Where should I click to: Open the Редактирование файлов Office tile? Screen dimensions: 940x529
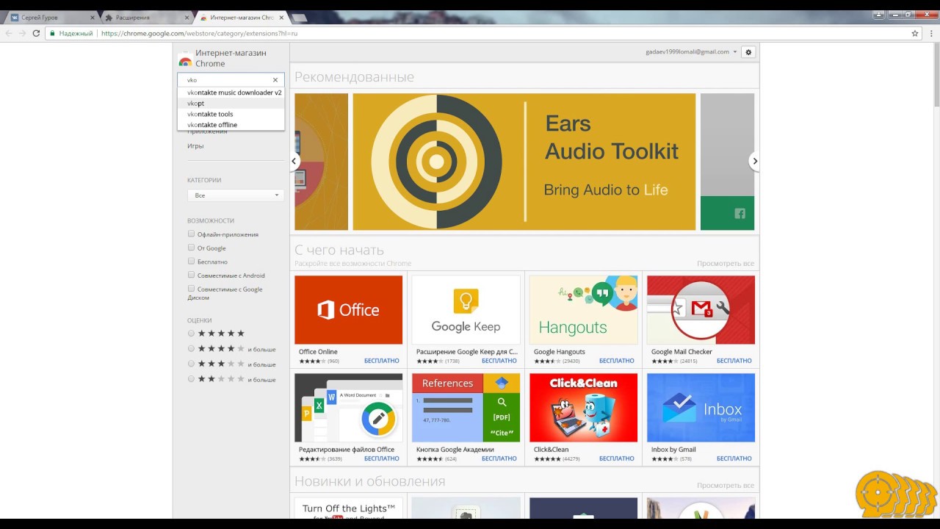point(348,417)
